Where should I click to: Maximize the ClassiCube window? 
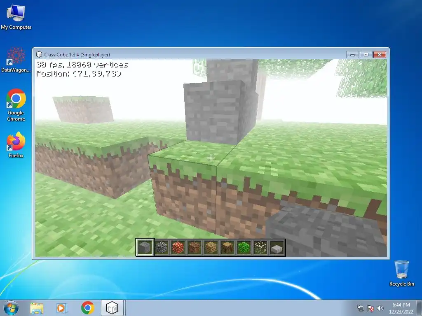tap(366, 55)
